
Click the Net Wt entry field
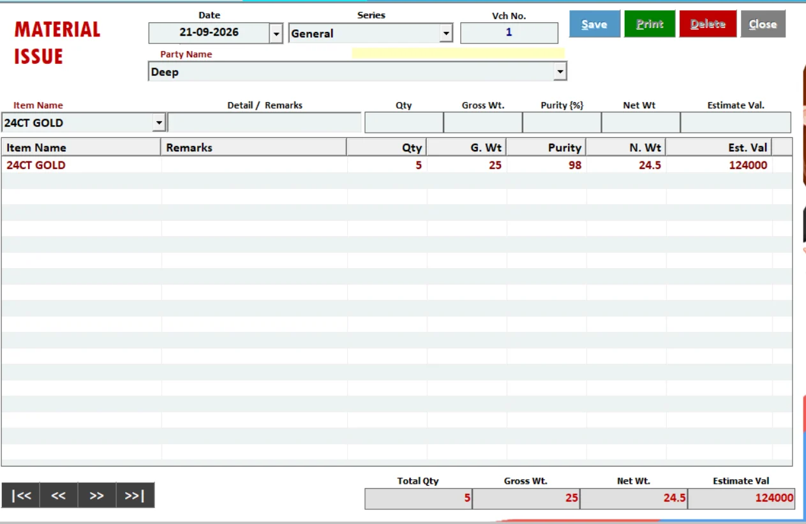641,123
